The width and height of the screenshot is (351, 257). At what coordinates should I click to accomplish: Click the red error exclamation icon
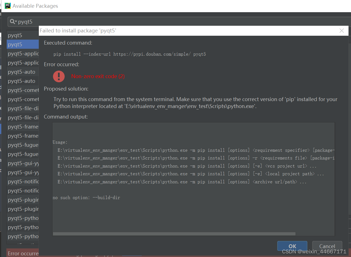coord(59,76)
